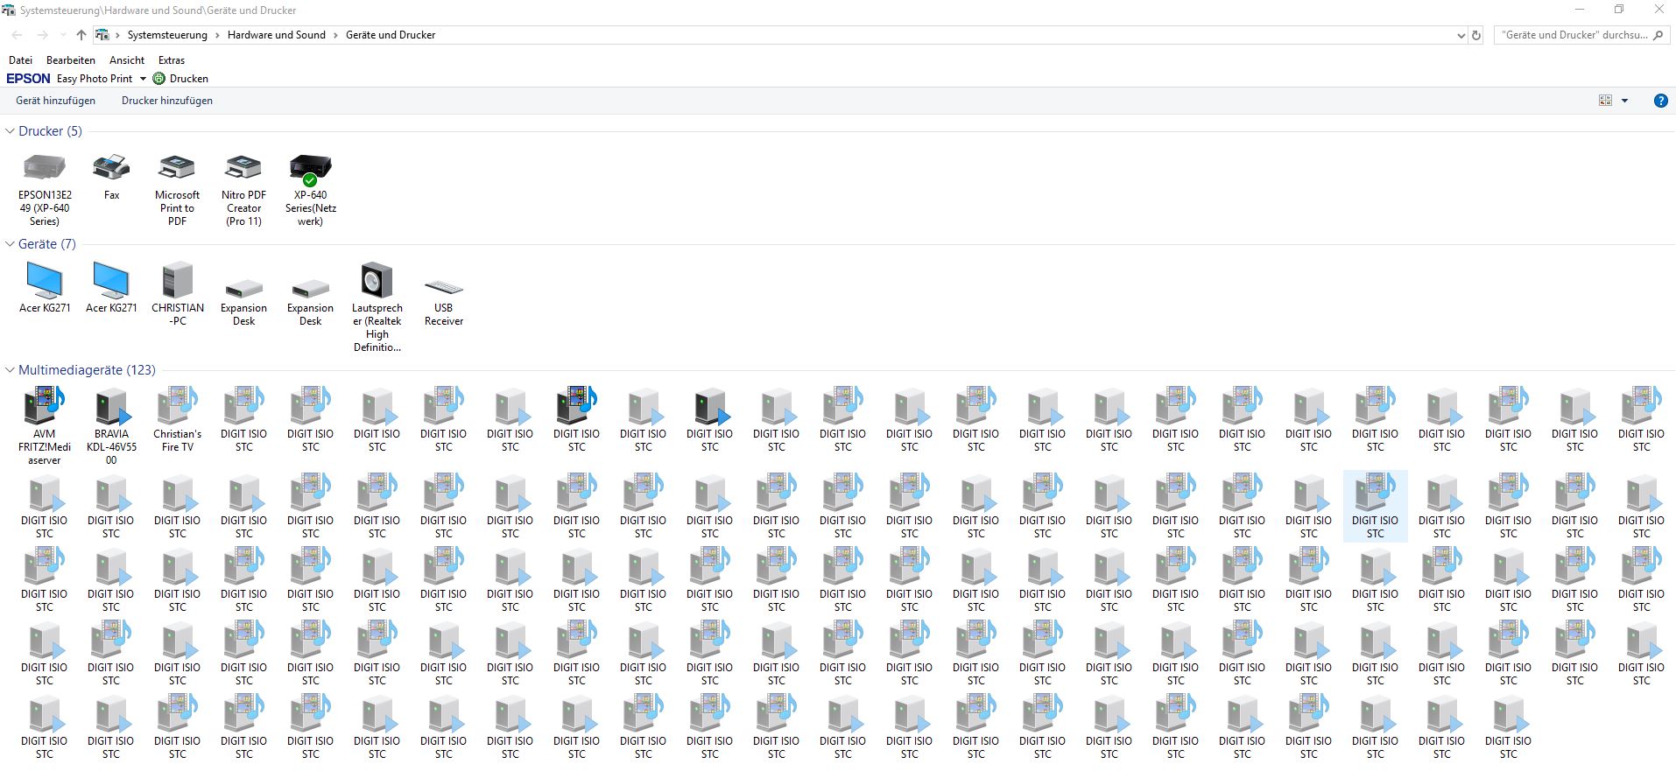Select Nitro PDF Creator (Pro 11)
Image resolution: width=1676 pixels, height=778 pixels.
coord(243,189)
